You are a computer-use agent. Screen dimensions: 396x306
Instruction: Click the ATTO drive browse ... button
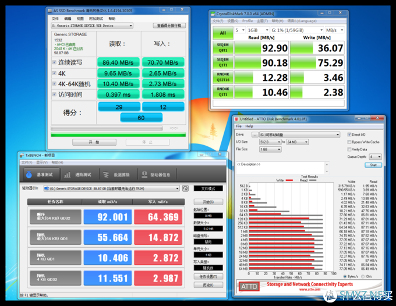(255, 135)
